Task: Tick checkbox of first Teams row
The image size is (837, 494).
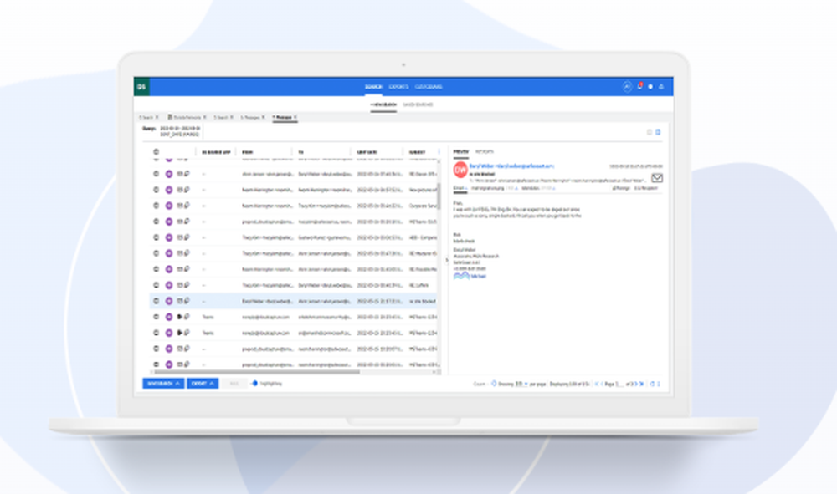Action: tap(156, 317)
